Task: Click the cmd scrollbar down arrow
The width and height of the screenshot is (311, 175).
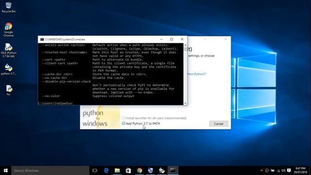Action: pos(185,103)
